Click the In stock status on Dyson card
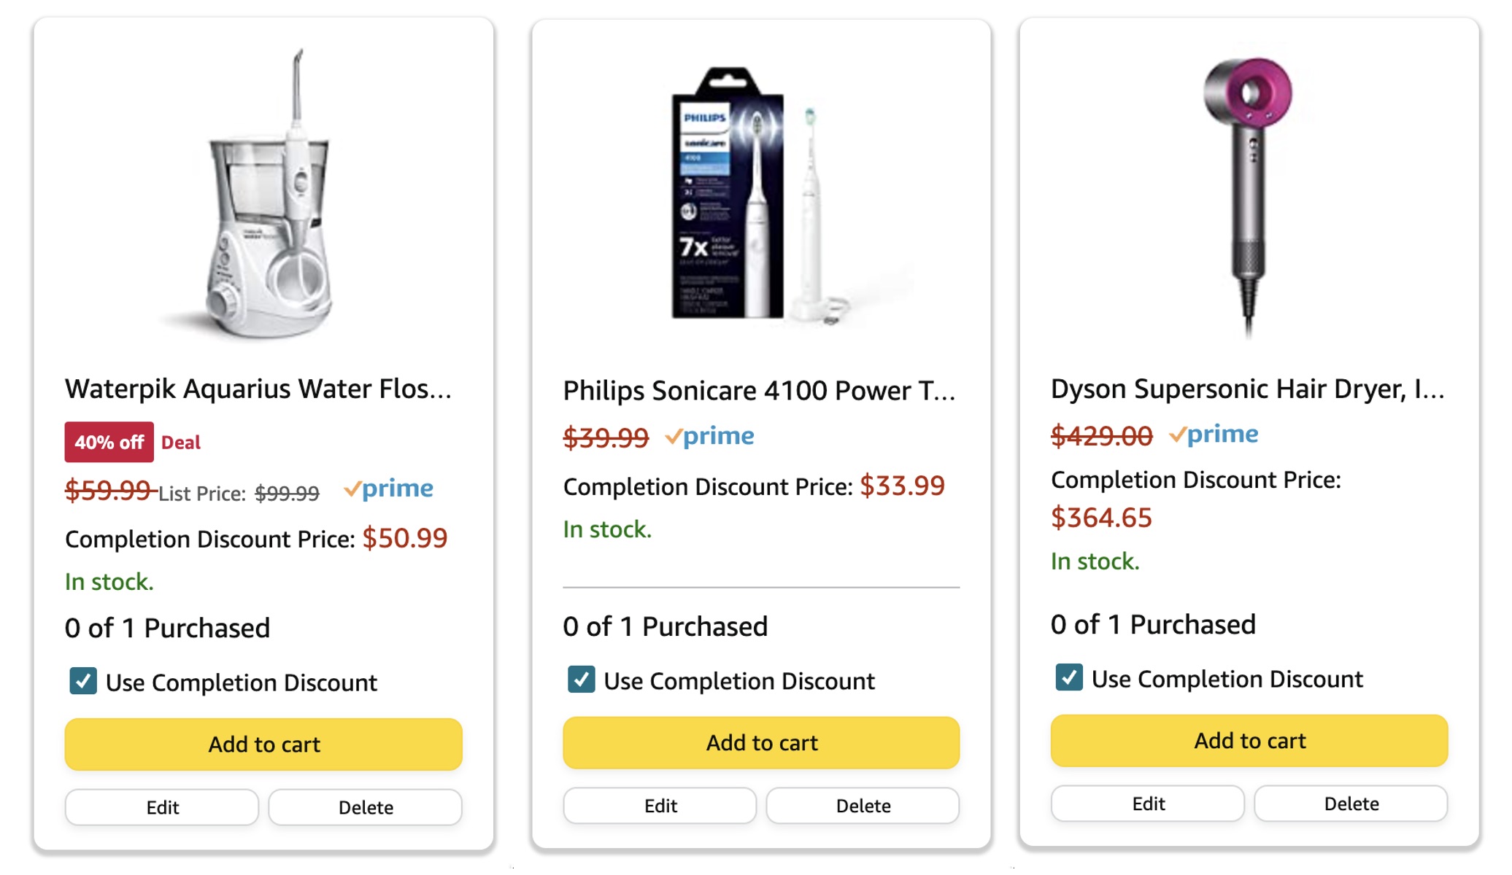 1095,561
